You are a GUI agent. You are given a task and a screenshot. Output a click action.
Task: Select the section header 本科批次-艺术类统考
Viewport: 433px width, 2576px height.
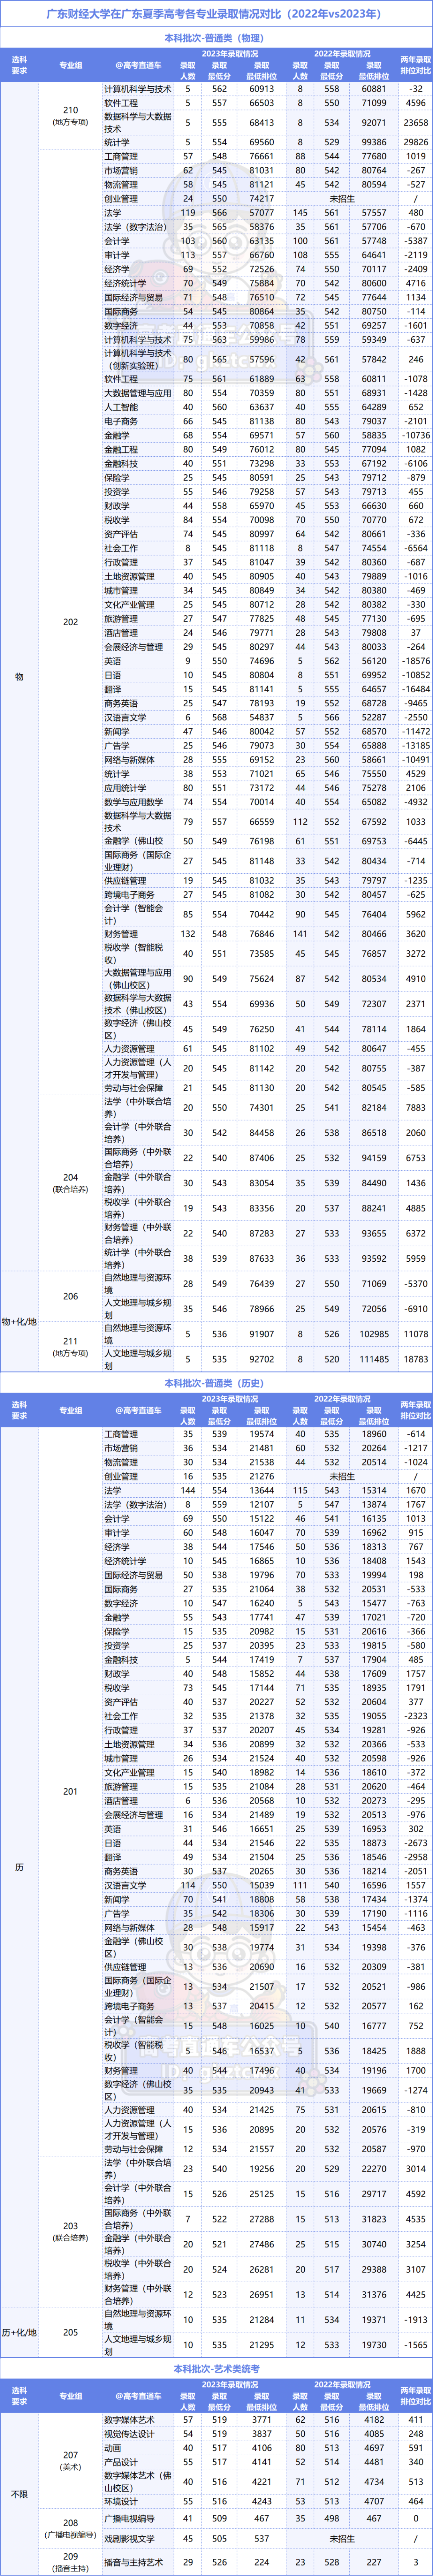pyautogui.click(x=216, y=2369)
